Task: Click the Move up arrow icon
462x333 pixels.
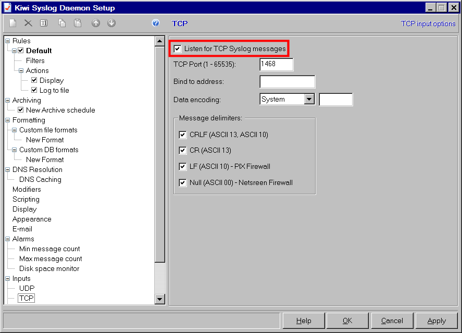Action: [96, 23]
